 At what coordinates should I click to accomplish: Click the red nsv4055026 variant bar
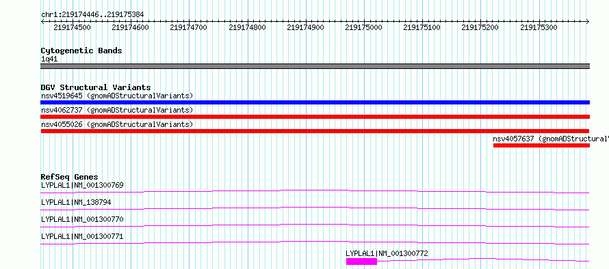pos(315,131)
